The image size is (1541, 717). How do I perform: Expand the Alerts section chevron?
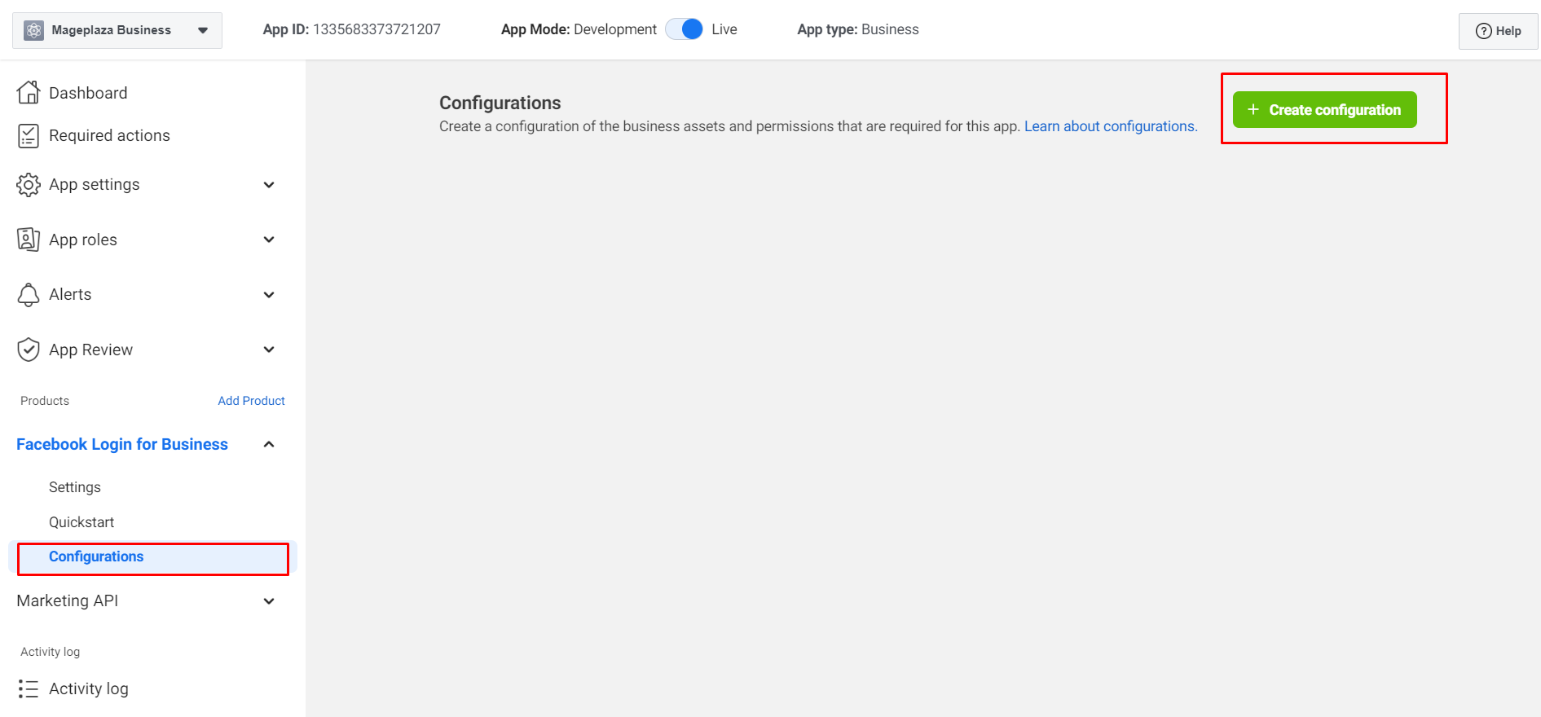point(269,295)
